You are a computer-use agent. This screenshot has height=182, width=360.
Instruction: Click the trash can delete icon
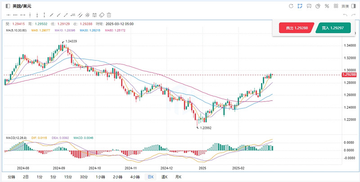(109, 15)
